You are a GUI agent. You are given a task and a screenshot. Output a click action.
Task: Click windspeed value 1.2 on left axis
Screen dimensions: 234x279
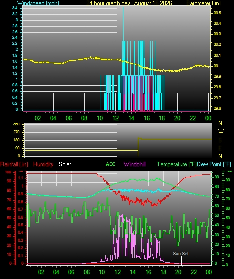pos(15,73)
